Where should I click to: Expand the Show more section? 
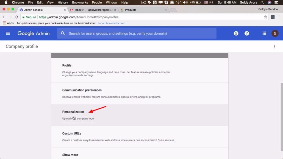[x=70, y=155]
